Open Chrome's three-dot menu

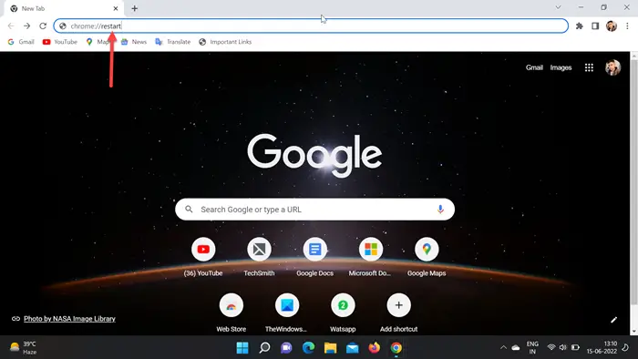627,26
